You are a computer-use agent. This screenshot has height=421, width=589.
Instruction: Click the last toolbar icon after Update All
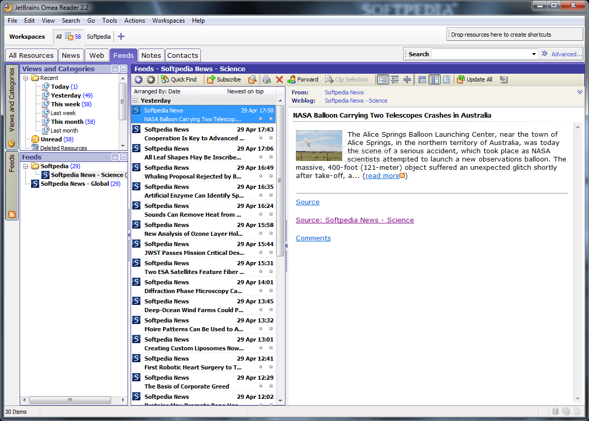click(x=504, y=79)
